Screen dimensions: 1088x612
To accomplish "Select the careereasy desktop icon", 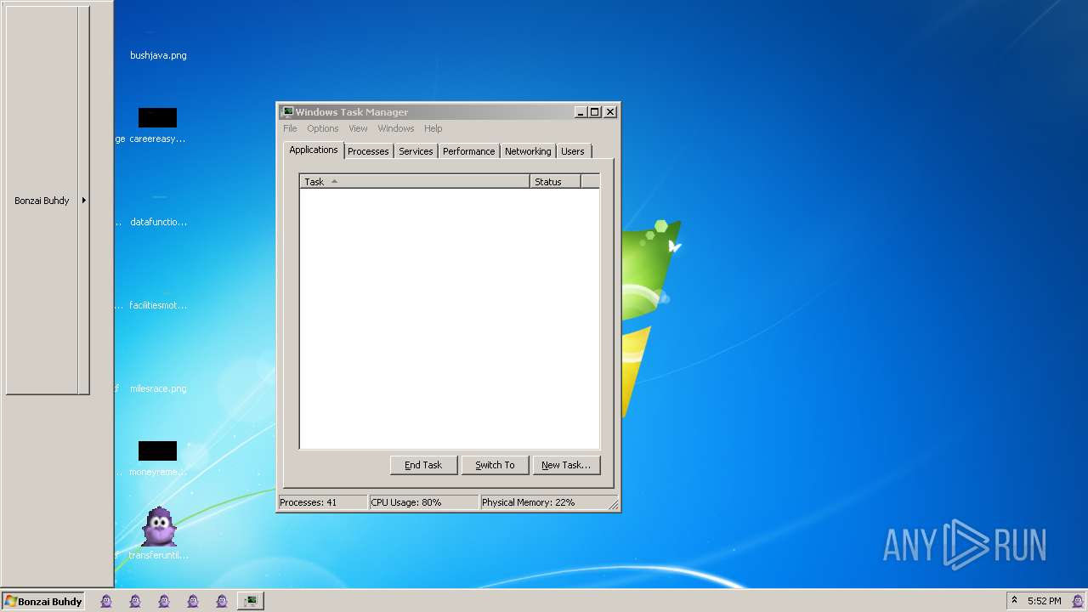I will 157,127.
